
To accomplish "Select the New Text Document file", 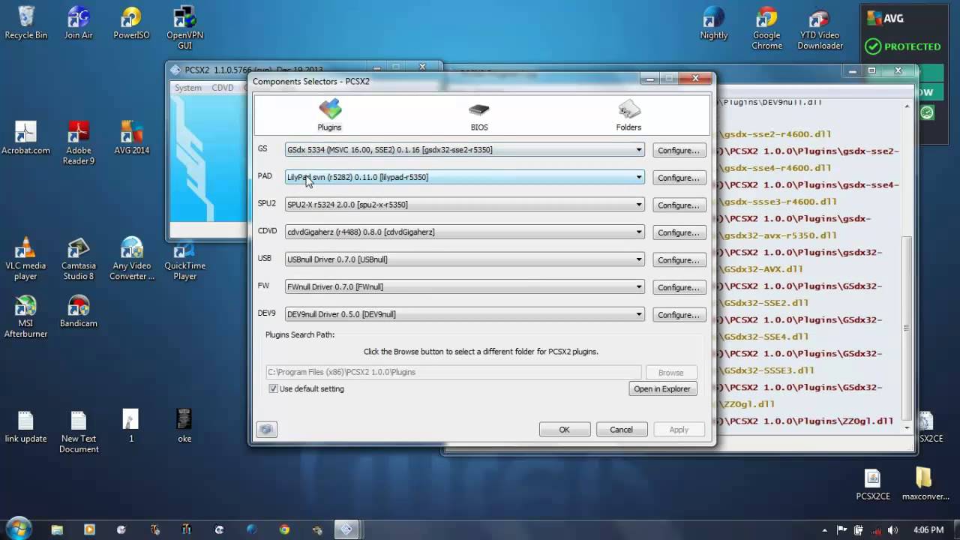I will (78, 432).
